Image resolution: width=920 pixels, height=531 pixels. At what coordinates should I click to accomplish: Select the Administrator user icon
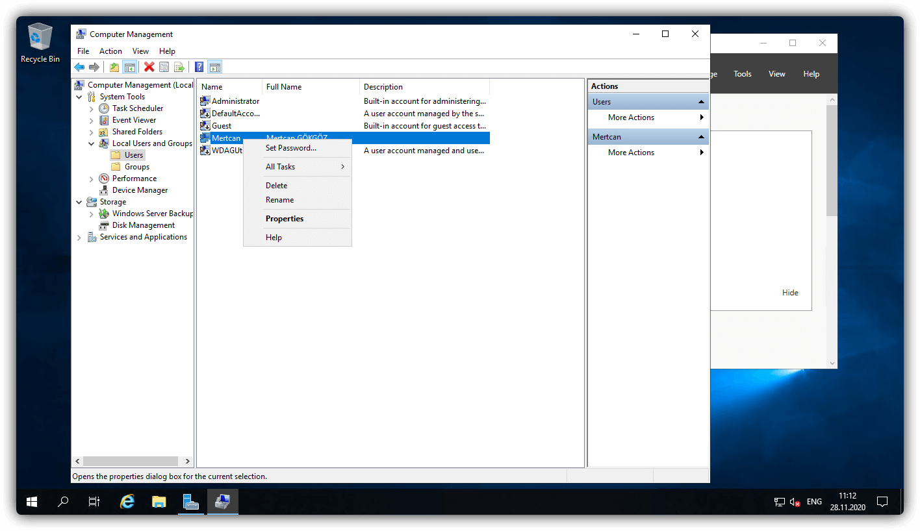[205, 101]
